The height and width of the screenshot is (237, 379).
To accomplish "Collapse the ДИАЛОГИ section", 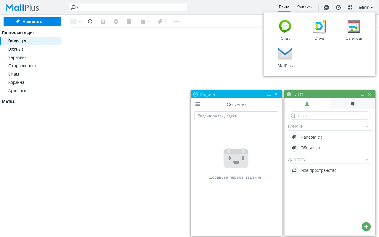I will click(367, 160).
